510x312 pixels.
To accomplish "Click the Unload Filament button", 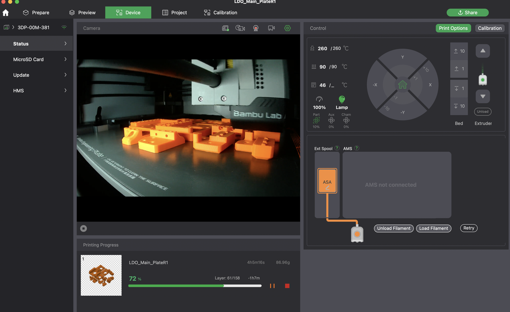I will pos(394,228).
